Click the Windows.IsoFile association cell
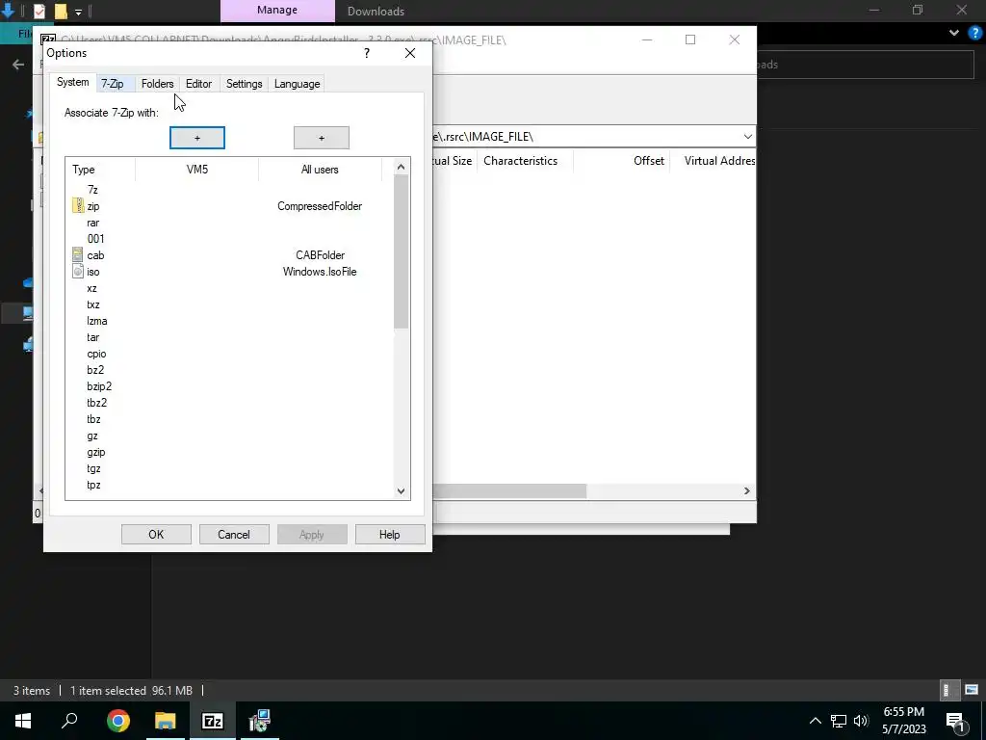Screen dimensions: 986x740 320,271
